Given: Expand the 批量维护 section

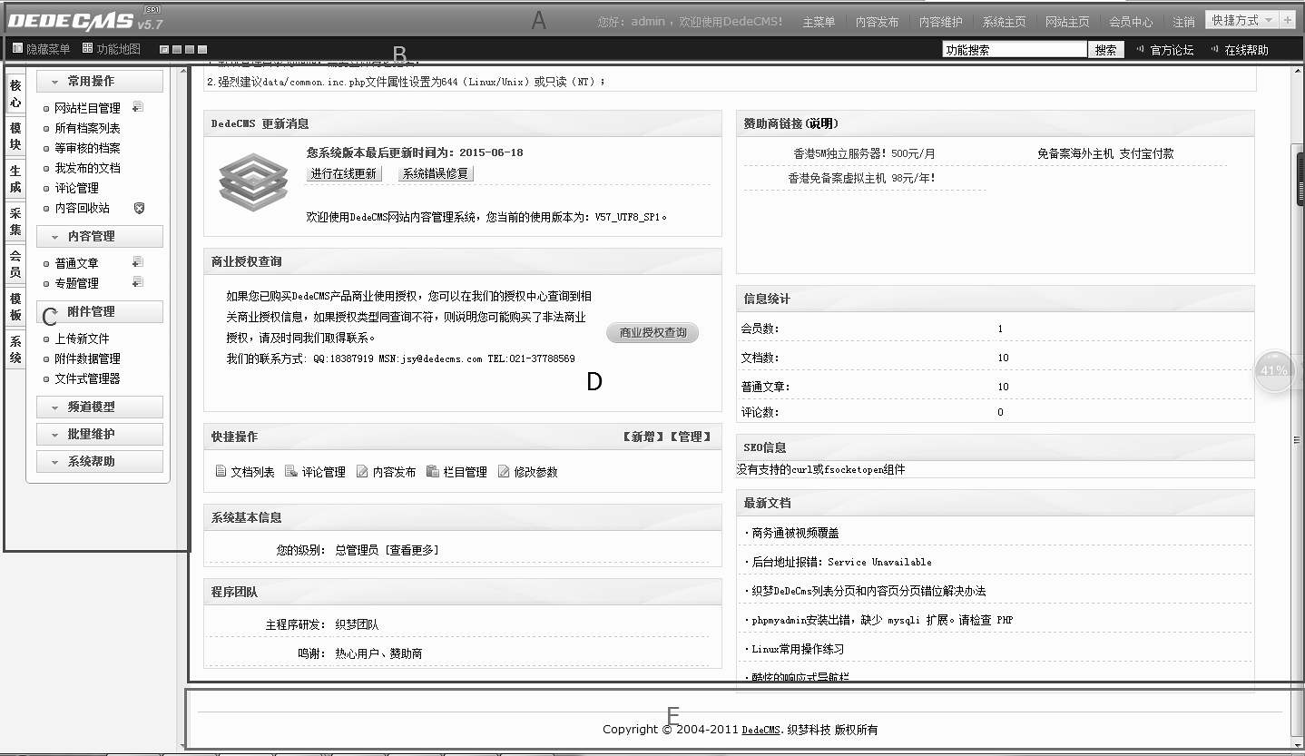Looking at the screenshot, I should (x=100, y=434).
